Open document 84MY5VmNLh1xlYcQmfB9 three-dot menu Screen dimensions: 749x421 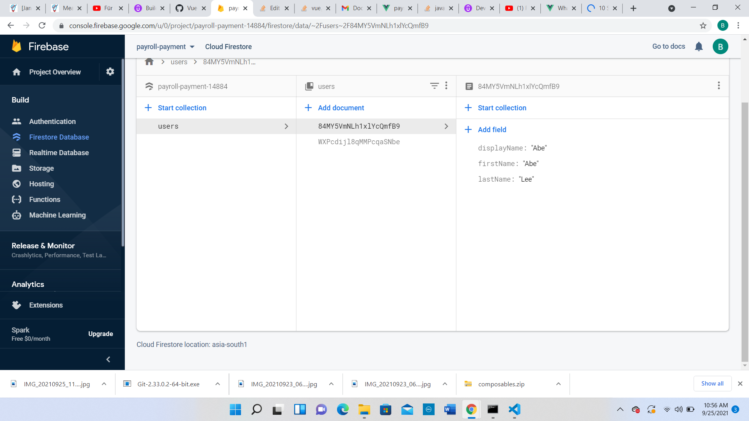[x=719, y=86]
